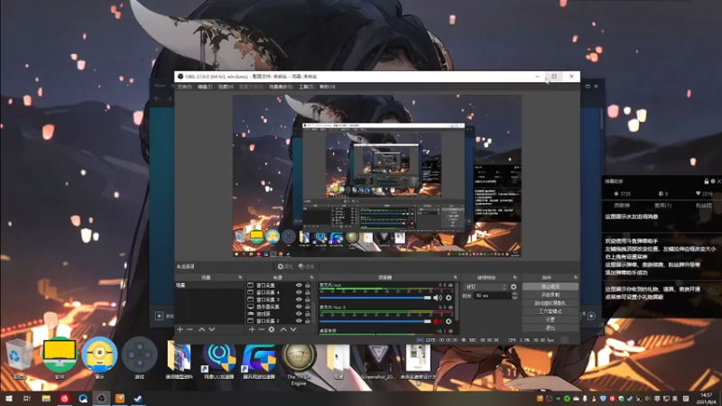Move source up in Sources panel
Screen dimensions: 722x406
(283, 329)
